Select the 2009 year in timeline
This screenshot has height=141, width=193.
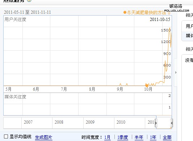90,122
